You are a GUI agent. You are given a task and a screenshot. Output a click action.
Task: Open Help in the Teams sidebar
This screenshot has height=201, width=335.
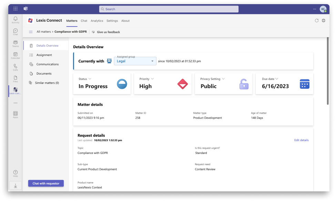coord(16,173)
